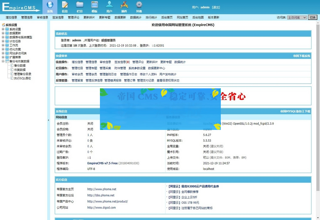Viewport: 320px width, 220px height.
Task: Select the 系统 (System) icon in top navigation
Action: 49,6
